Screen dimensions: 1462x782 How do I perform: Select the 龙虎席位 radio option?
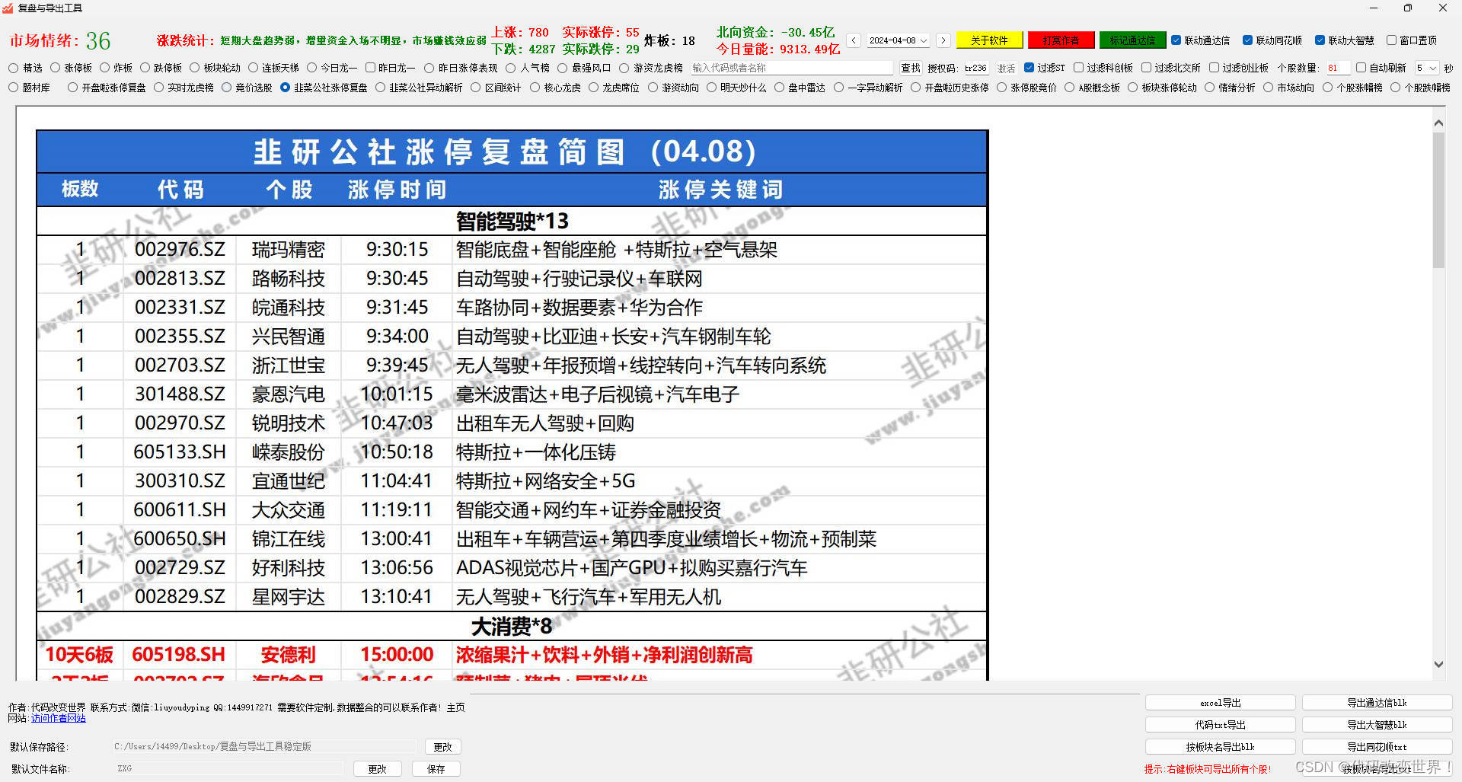click(593, 88)
